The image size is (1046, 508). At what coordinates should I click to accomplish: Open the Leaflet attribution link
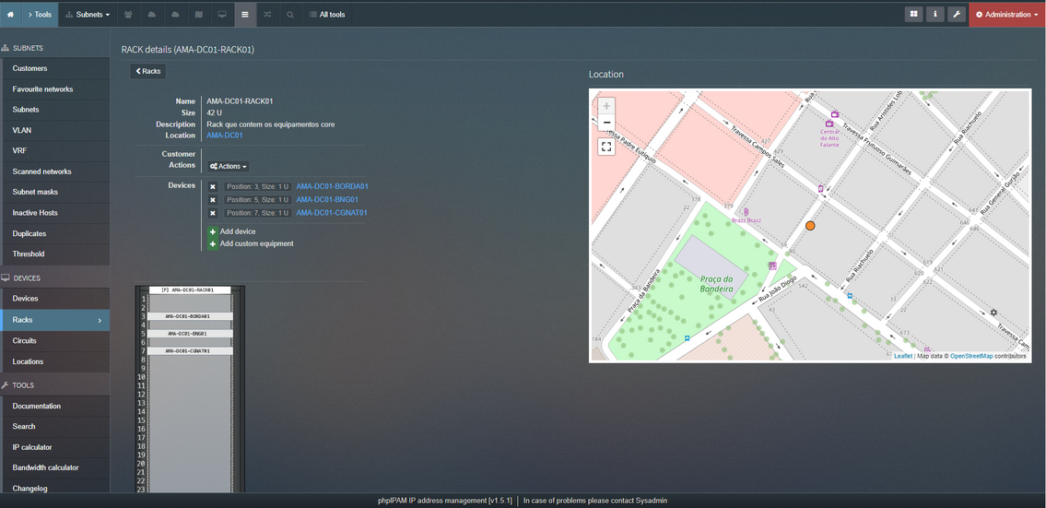pyautogui.click(x=903, y=357)
